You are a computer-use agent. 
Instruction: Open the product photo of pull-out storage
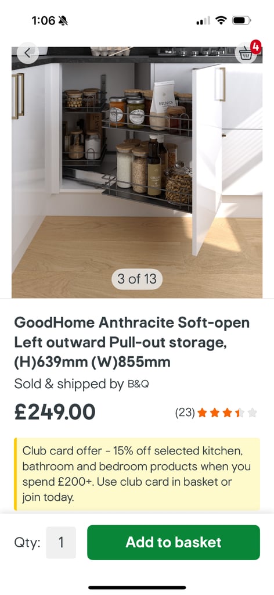137,172
